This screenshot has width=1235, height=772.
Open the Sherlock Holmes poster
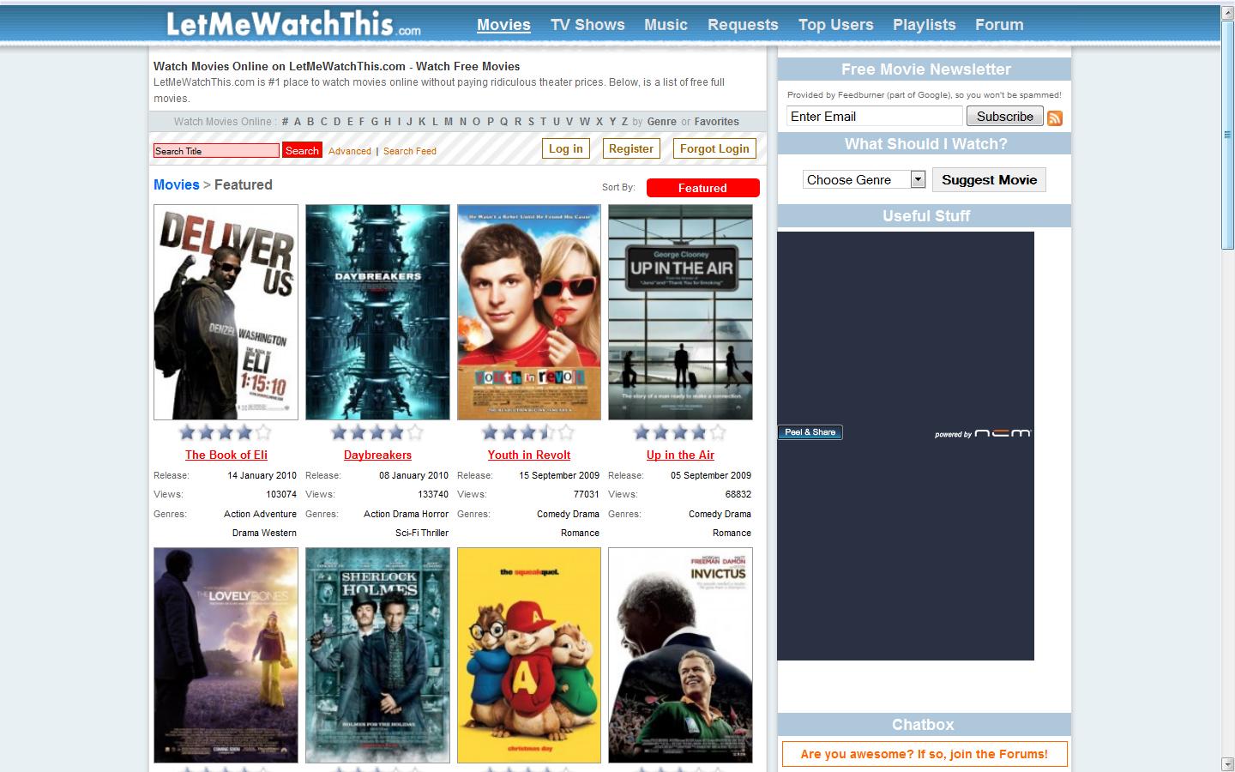pyautogui.click(x=377, y=655)
